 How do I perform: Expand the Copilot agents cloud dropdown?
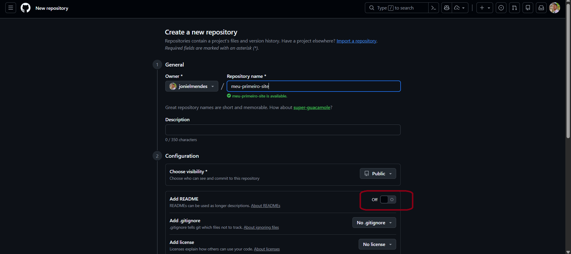coord(460,8)
